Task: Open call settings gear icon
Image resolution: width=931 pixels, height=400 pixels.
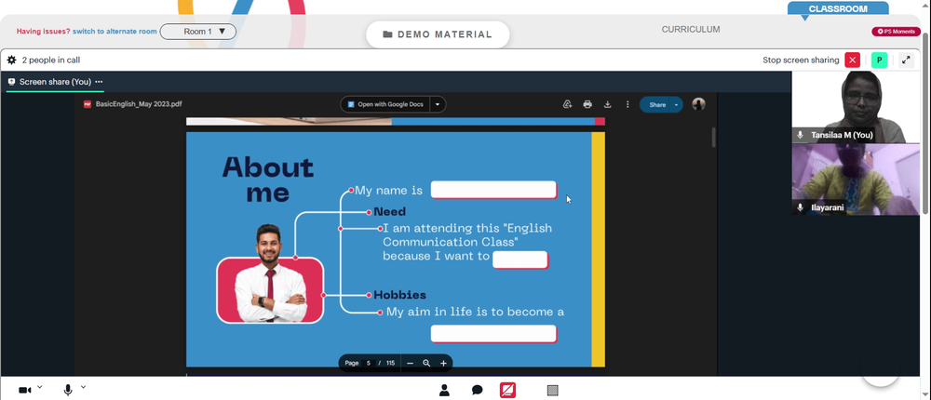Action: (11, 60)
